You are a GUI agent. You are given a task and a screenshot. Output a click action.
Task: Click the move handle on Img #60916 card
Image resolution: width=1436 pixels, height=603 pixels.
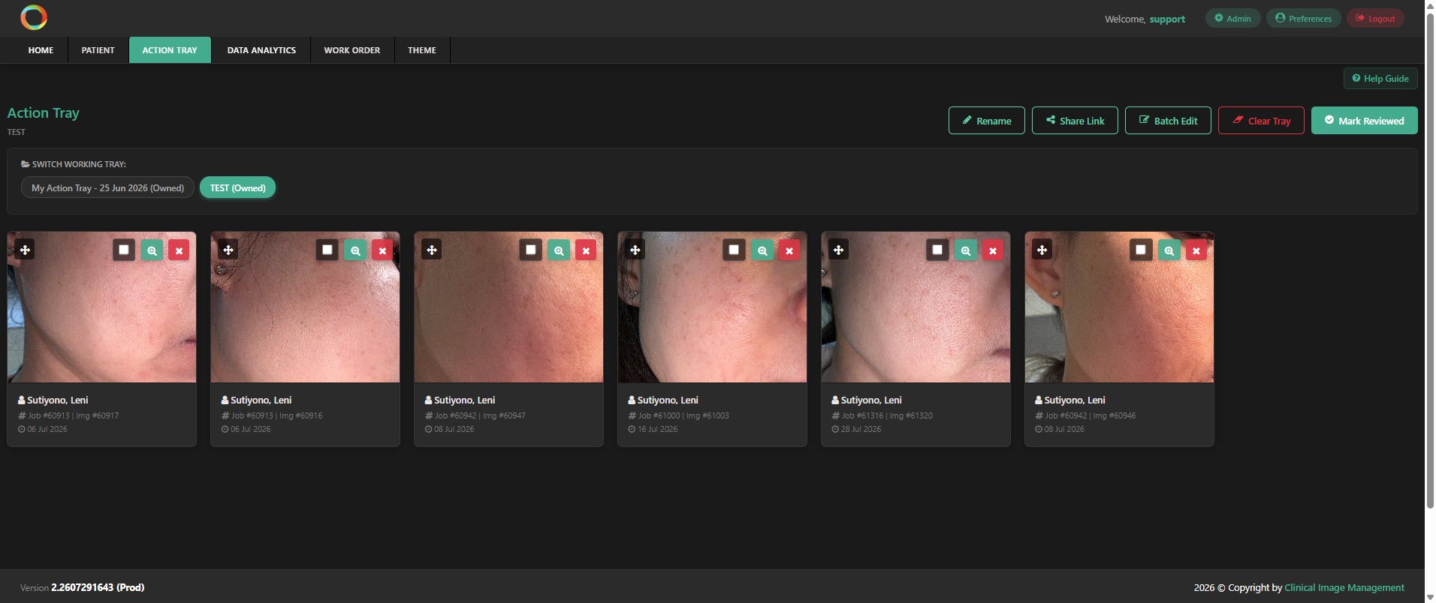[x=228, y=250]
